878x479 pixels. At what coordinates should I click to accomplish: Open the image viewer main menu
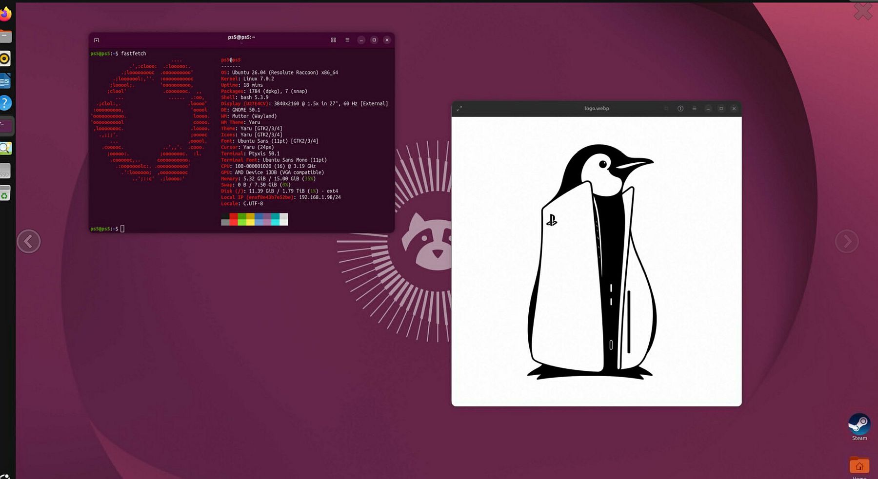tap(694, 109)
